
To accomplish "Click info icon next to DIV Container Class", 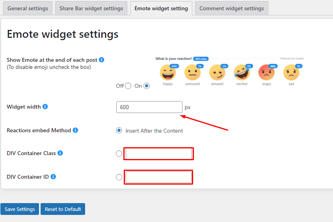I will (60, 153).
